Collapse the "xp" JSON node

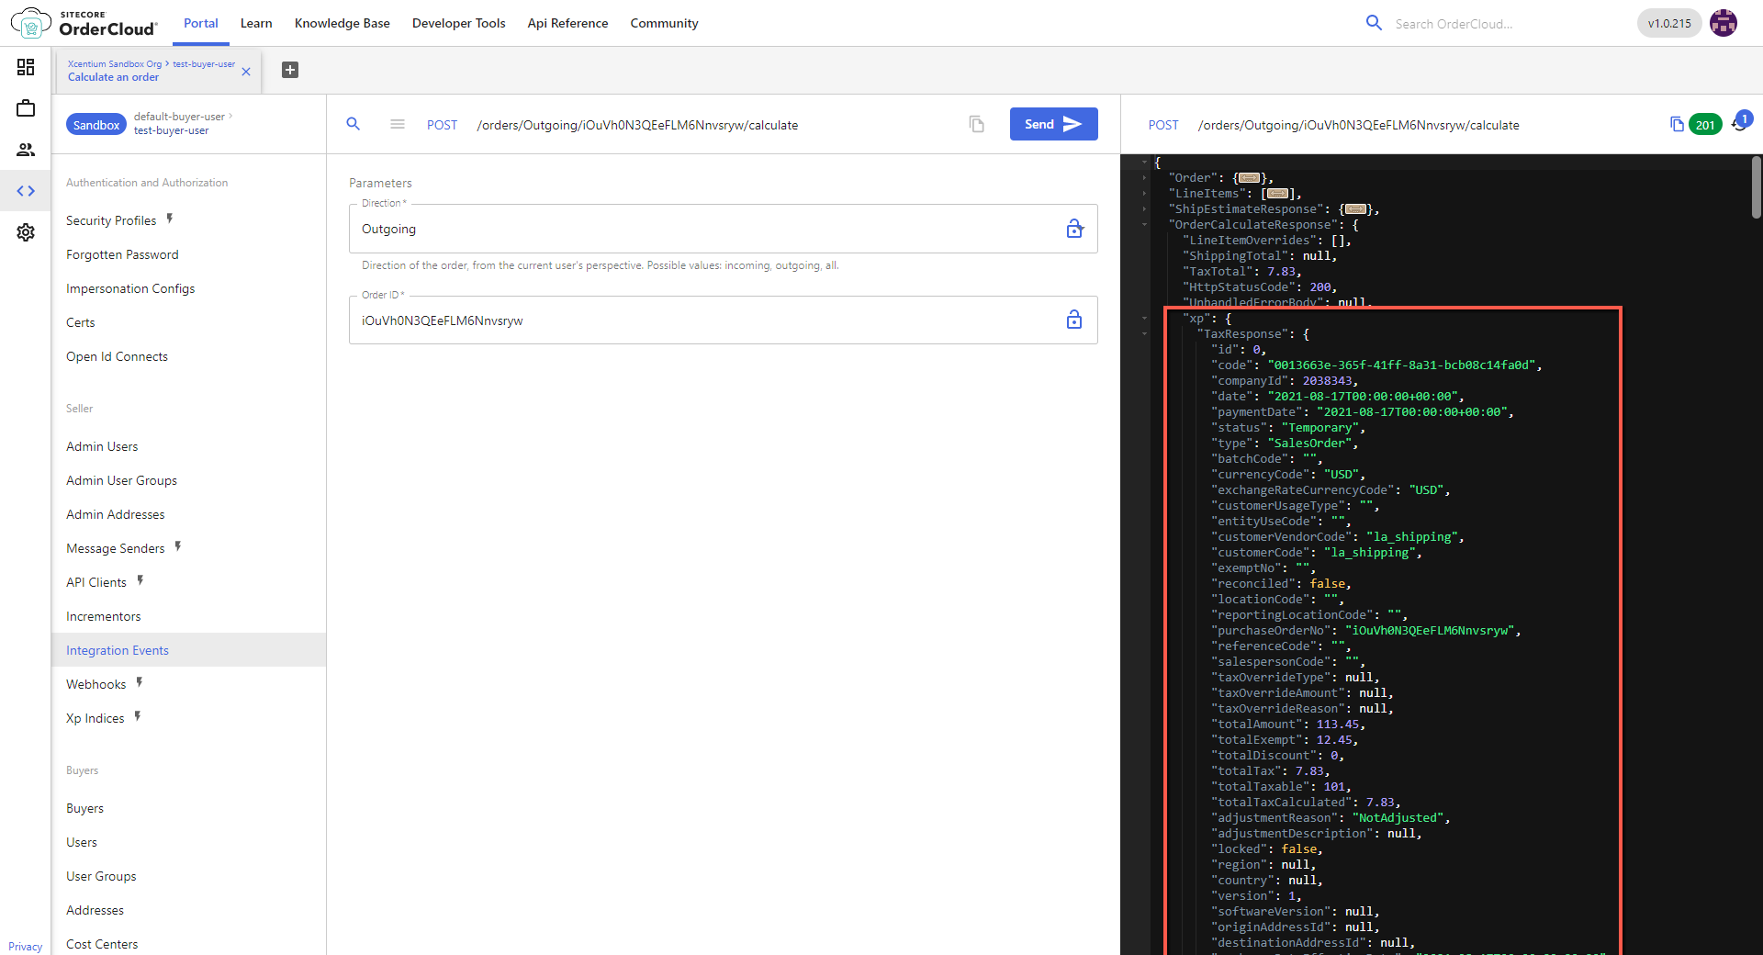point(1145,319)
